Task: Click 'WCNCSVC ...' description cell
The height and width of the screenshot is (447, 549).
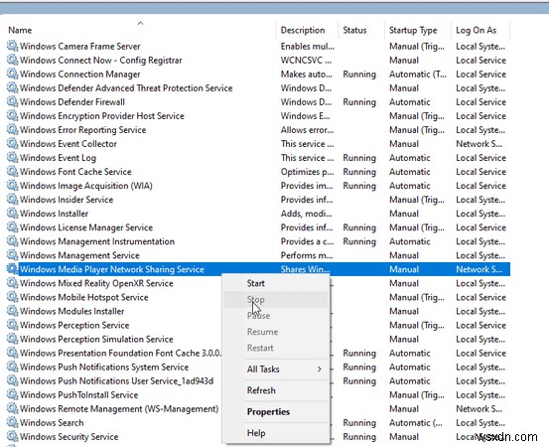Action: pos(306,61)
